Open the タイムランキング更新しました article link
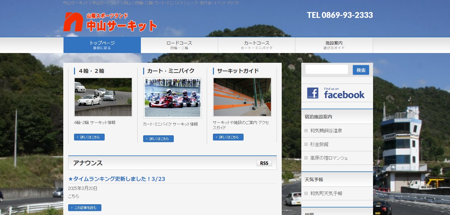This screenshot has height=215, width=450. (117, 179)
